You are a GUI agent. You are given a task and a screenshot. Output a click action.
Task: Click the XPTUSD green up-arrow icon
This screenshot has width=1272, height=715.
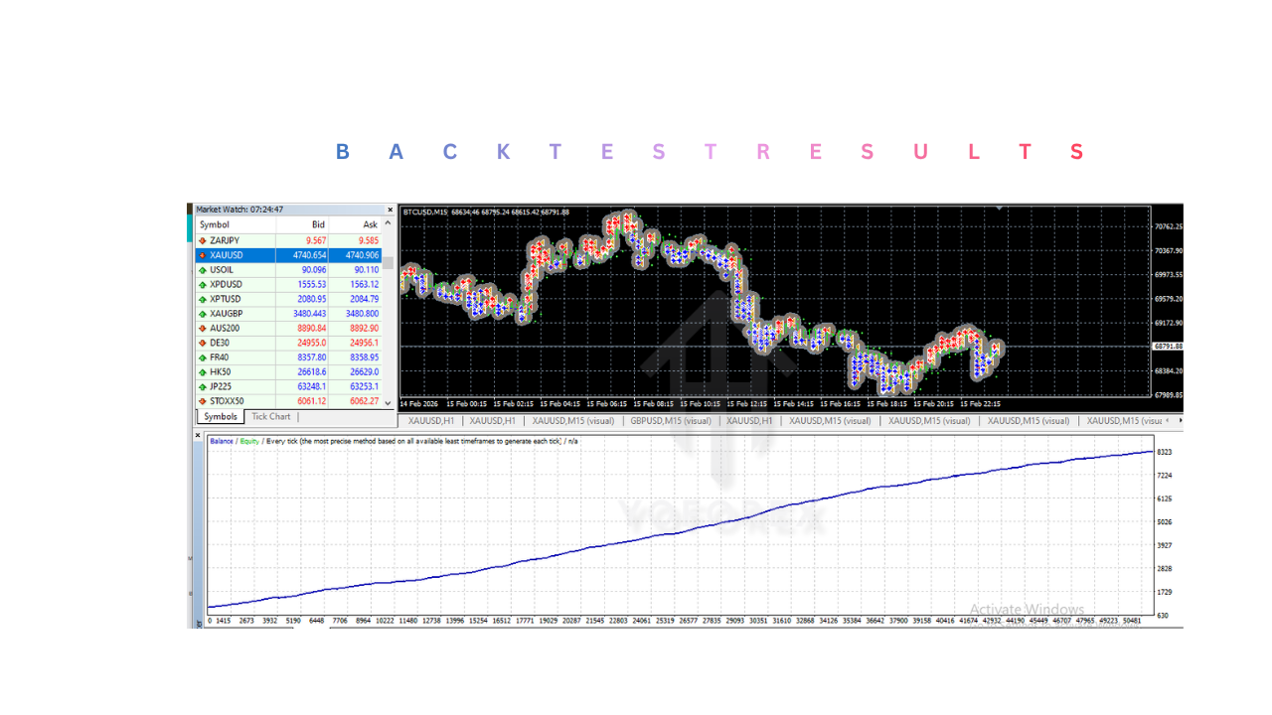[203, 299]
